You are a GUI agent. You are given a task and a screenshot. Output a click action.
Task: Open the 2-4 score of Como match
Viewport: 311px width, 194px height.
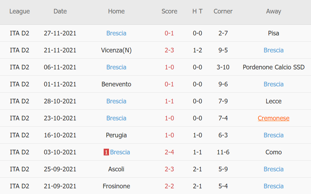pos(169,152)
